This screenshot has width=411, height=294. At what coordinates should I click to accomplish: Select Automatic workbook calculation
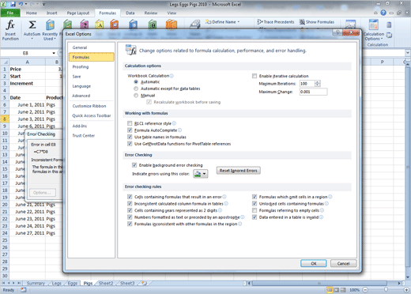[x=136, y=82]
